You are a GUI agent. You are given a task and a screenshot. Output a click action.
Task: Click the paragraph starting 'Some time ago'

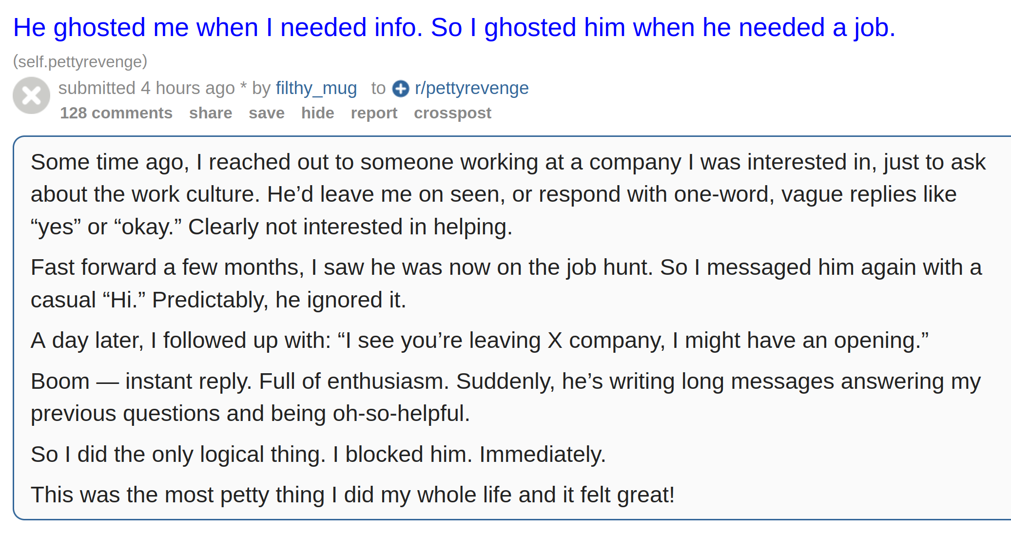coord(508,194)
